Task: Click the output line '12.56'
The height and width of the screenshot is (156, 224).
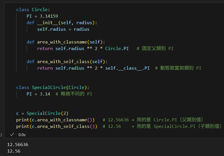Action: click(14, 151)
